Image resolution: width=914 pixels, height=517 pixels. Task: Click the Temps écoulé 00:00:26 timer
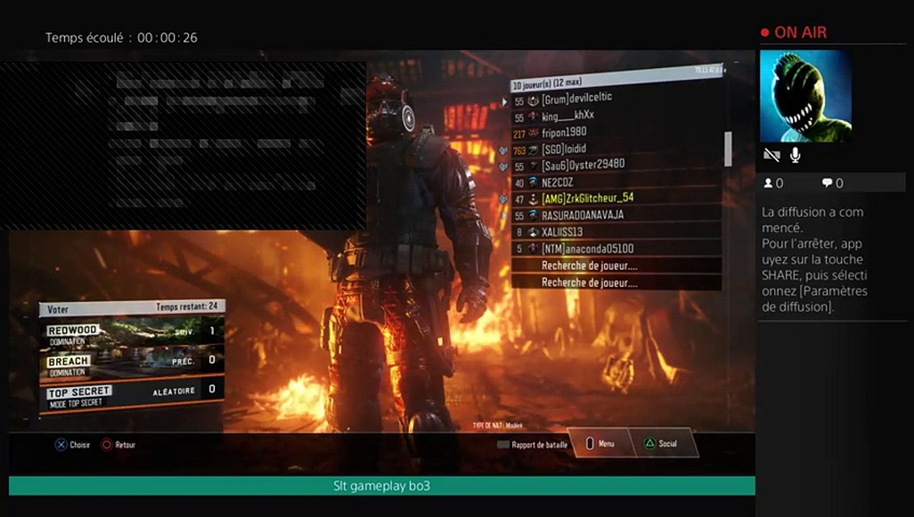pyautogui.click(x=121, y=37)
